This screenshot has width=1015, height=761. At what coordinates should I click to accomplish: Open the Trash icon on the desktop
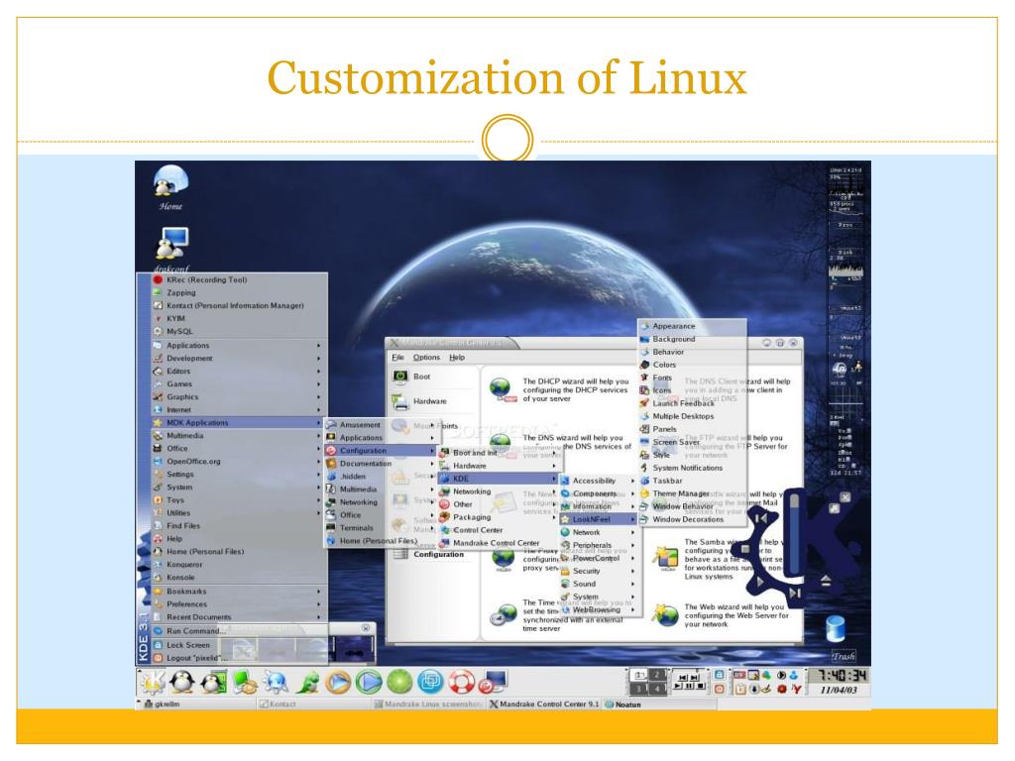(835, 629)
